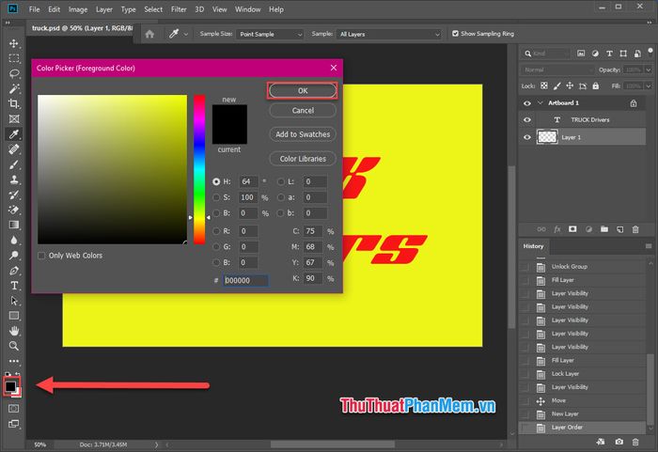Select the Horizontal Type tool
Image resolution: width=658 pixels, height=452 pixels.
(14, 285)
